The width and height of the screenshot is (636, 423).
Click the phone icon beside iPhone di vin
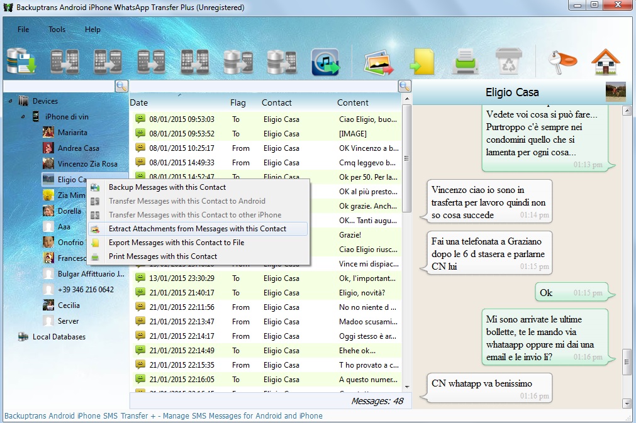tap(36, 117)
